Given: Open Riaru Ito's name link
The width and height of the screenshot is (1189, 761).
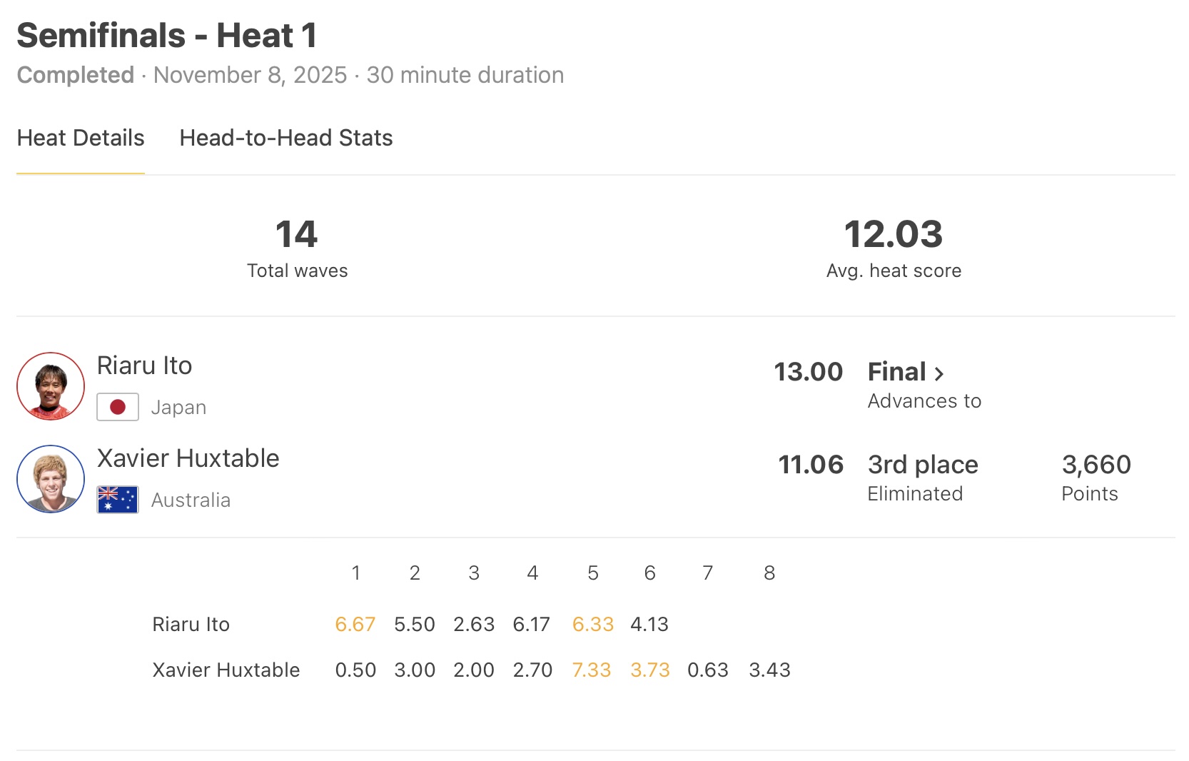Looking at the screenshot, I should coord(144,366).
